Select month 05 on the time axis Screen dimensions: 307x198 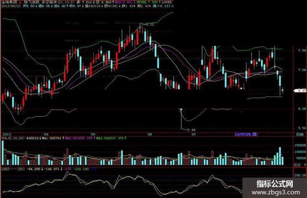tap(93, 135)
